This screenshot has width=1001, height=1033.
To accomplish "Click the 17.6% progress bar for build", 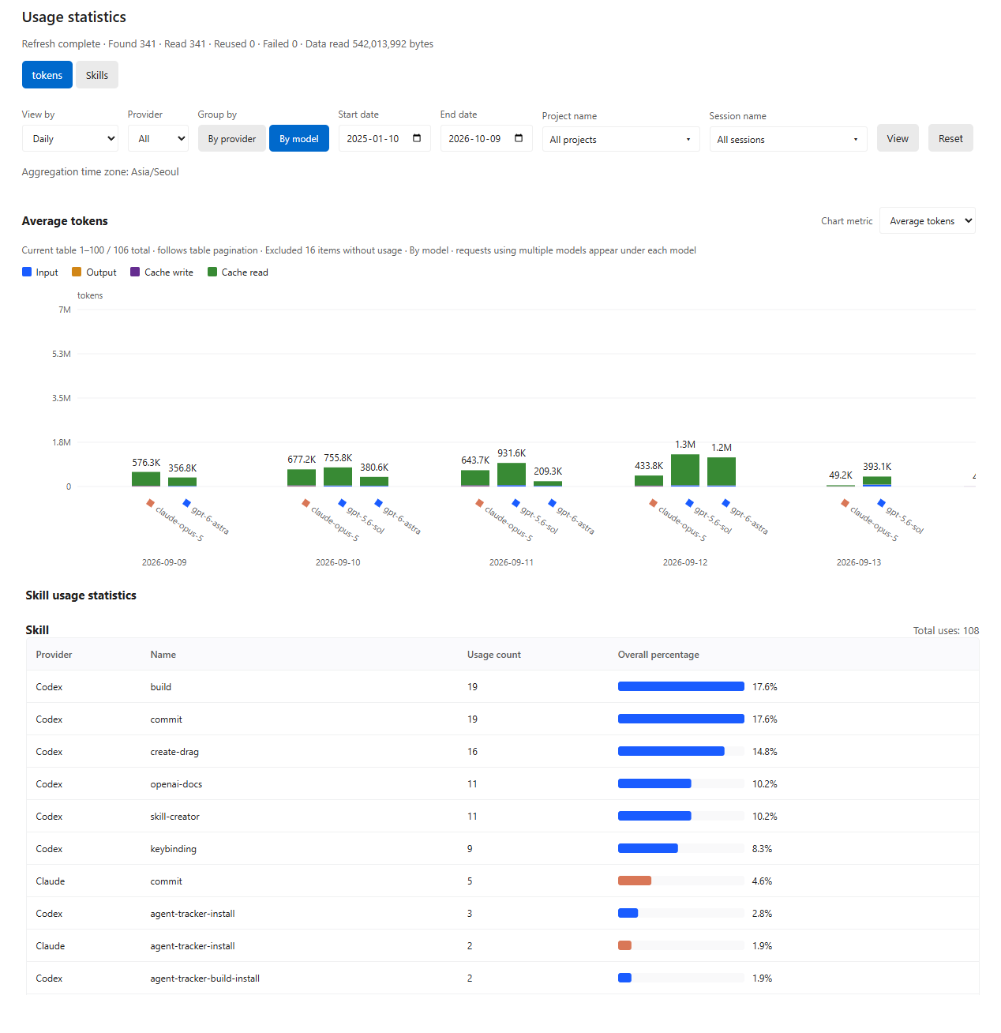I will click(x=681, y=686).
